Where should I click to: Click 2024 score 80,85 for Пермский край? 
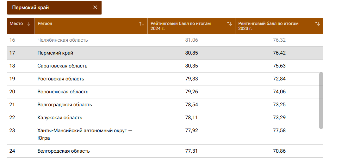pos(191,53)
